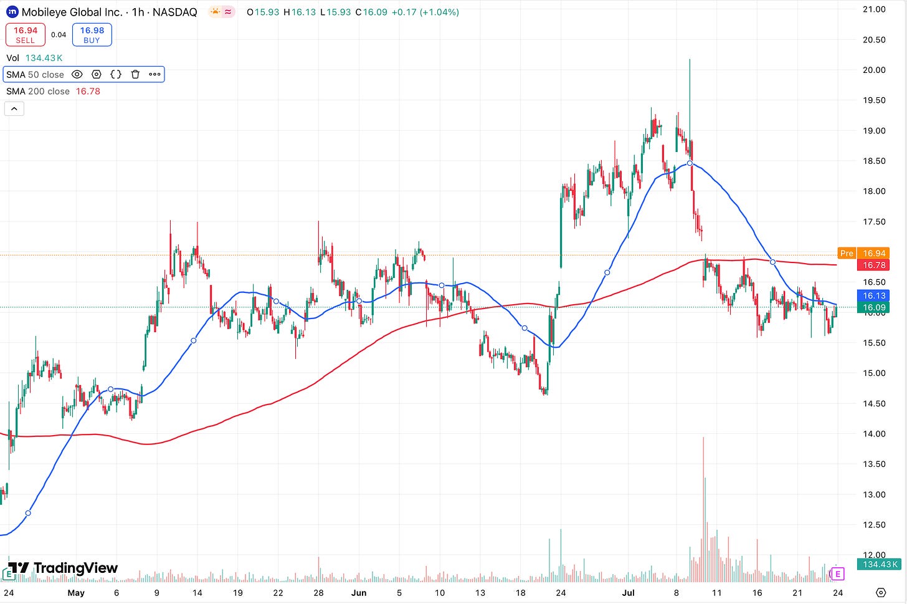Select the SMA 50 close indicator label

35,75
